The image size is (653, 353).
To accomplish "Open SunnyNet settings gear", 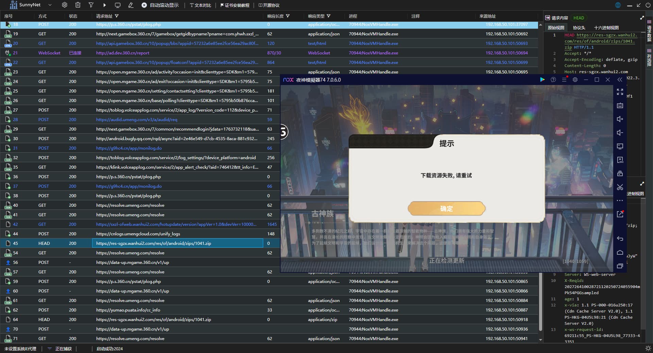I will pyautogui.click(x=65, y=5).
